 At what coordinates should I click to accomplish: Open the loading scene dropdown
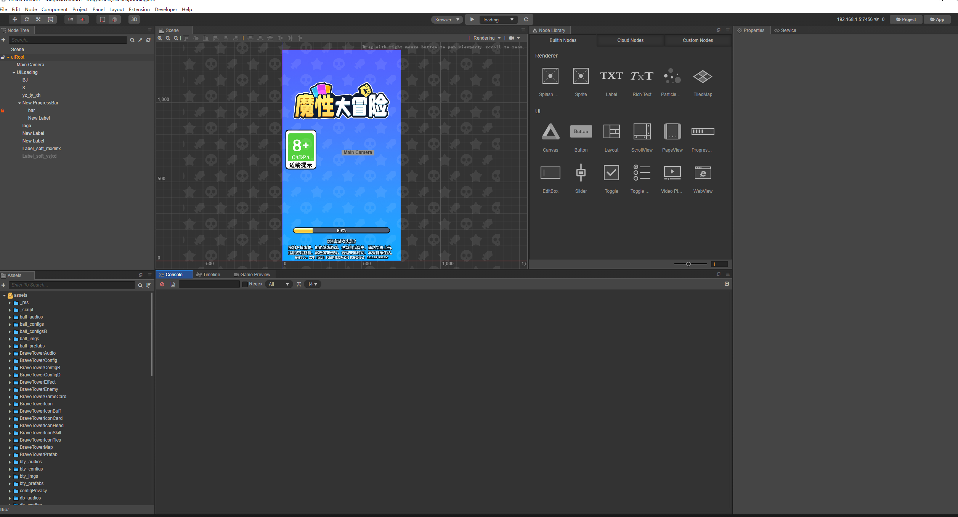[498, 19]
